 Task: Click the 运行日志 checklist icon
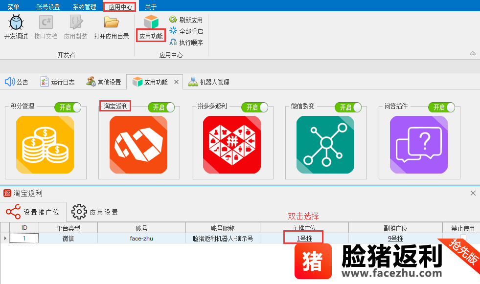pos(45,82)
